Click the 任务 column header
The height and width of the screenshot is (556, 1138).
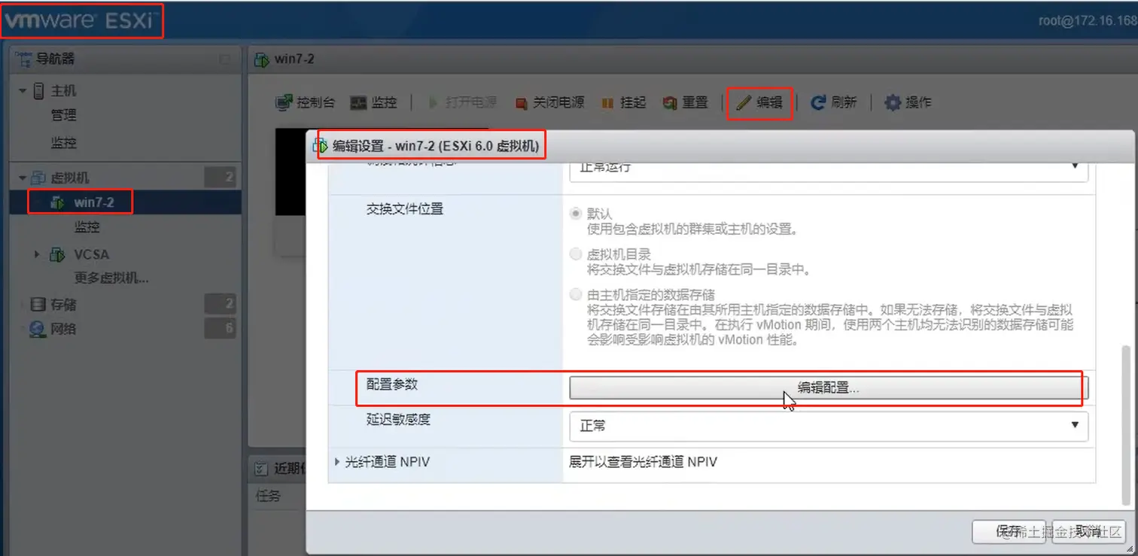click(269, 496)
